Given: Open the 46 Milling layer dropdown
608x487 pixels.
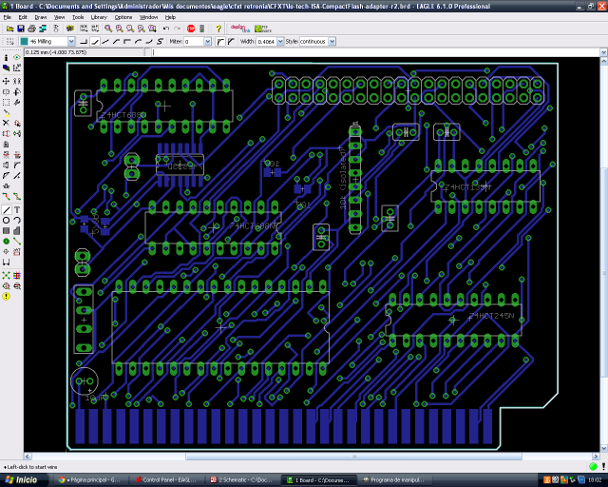Looking at the screenshot, I should [71, 42].
